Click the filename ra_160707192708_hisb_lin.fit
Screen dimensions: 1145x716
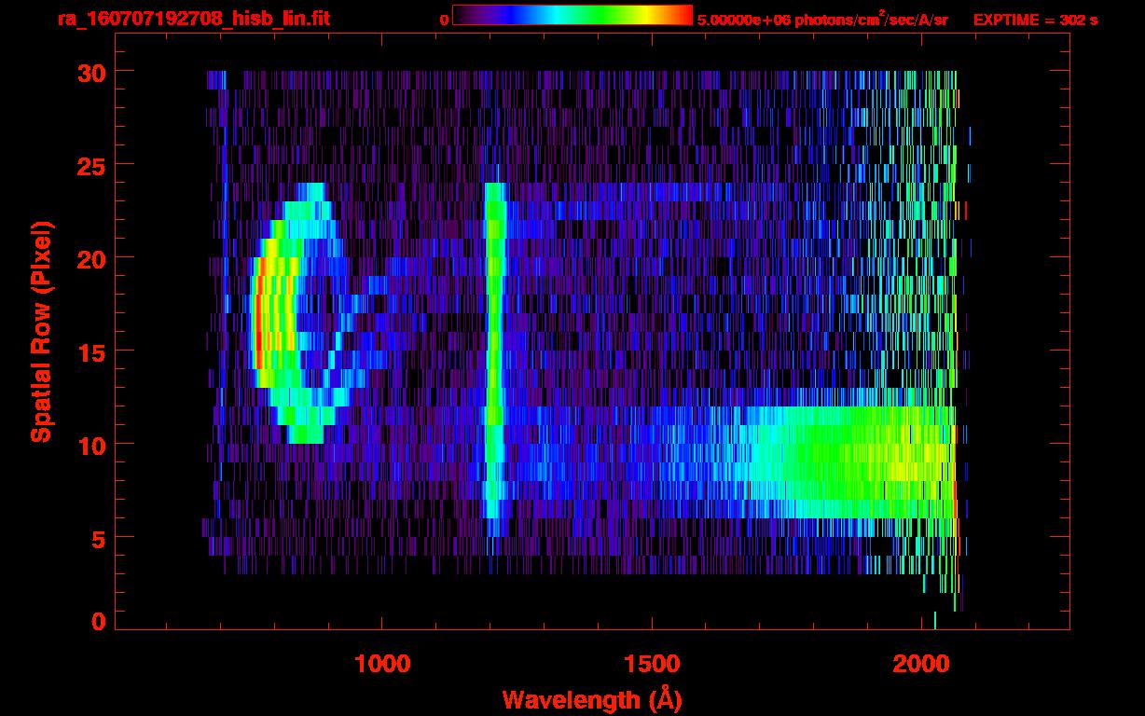point(193,19)
